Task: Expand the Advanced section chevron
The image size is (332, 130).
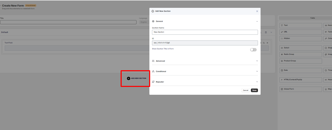Action: point(257,61)
